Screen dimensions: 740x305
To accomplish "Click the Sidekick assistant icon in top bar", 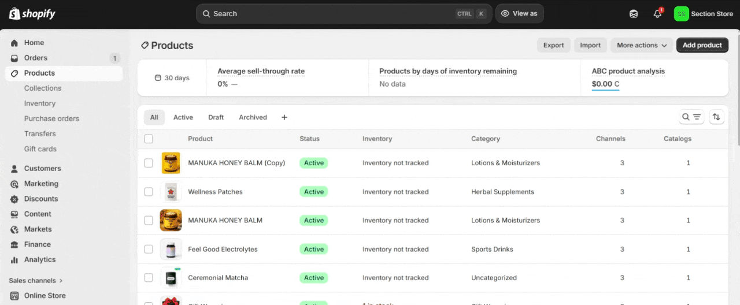I will (634, 14).
